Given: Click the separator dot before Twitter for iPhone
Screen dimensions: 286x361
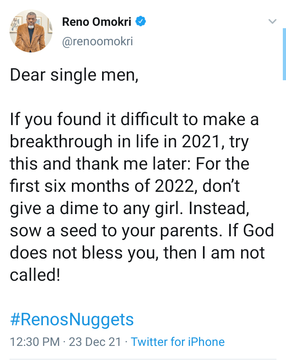Looking at the screenshot, I should point(126,342).
